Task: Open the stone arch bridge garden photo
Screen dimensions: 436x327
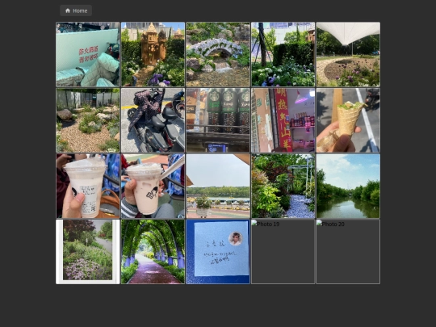Action: pos(218,54)
